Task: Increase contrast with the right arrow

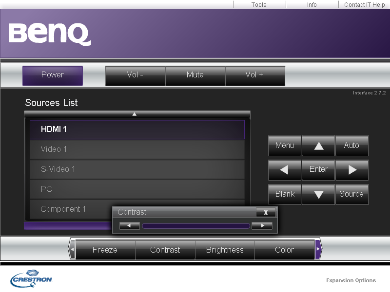Action: tap(262, 226)
